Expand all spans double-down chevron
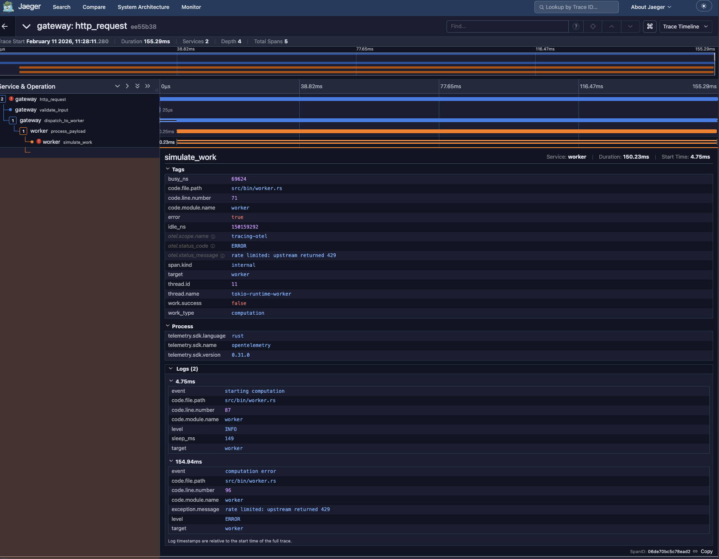This screenshot has height=559, width=719. coord(137,86)
